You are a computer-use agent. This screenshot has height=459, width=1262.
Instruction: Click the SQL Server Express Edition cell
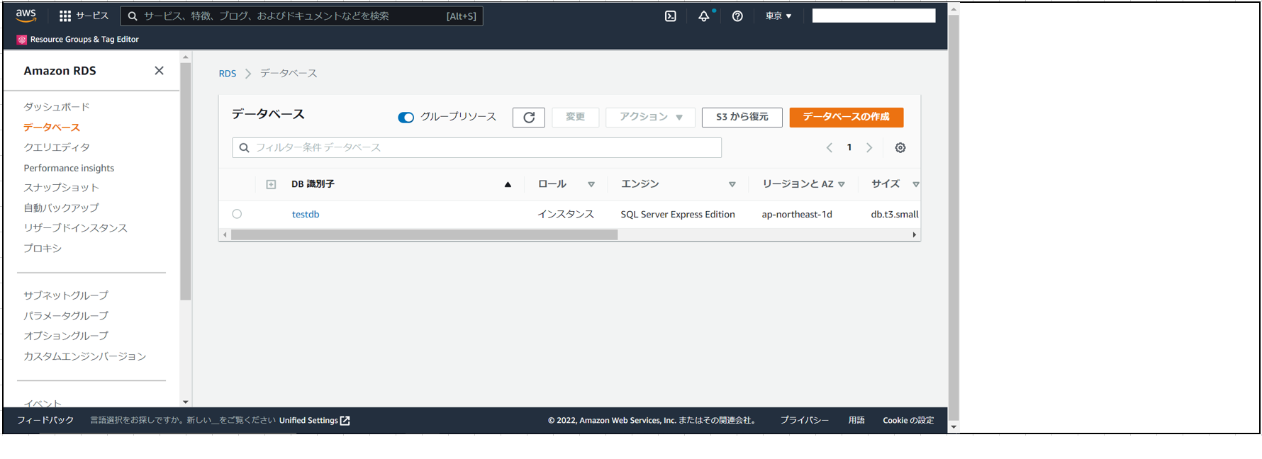[x=678, y=214]
